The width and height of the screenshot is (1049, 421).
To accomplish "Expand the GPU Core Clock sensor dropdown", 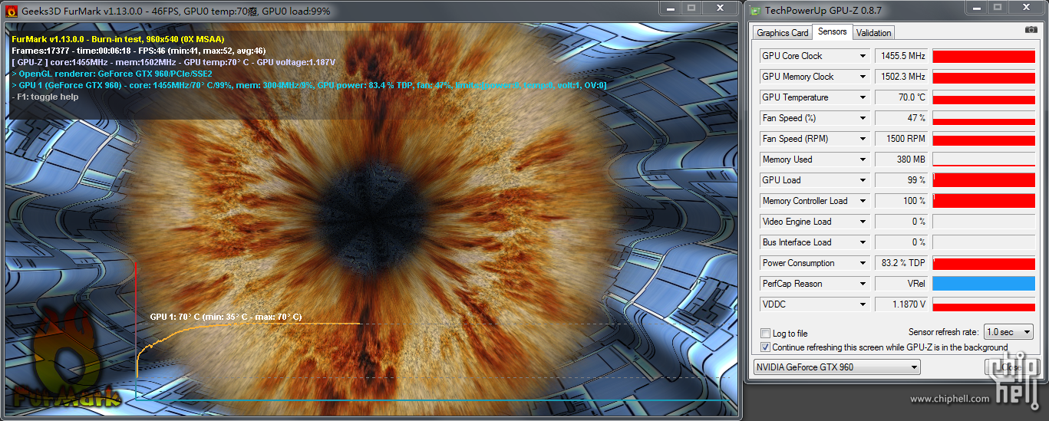I will [863, 56].
